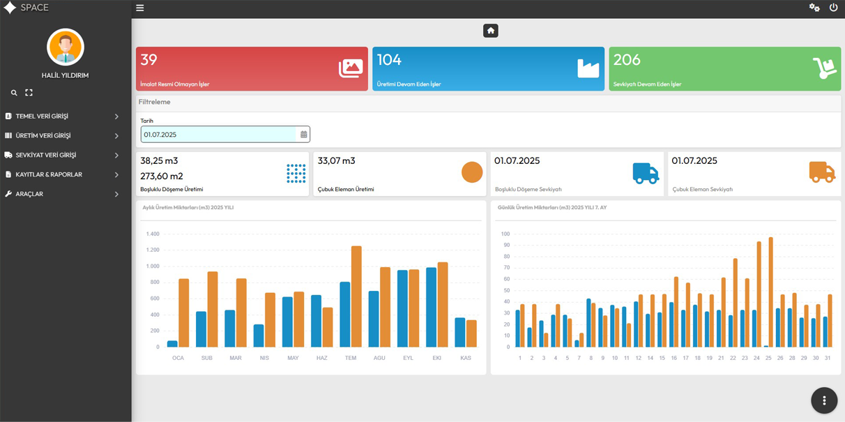This screenshot has height=422, width=845.
Task: Click the orange TEM bar in monthly chart
Action: click(356, 296)
